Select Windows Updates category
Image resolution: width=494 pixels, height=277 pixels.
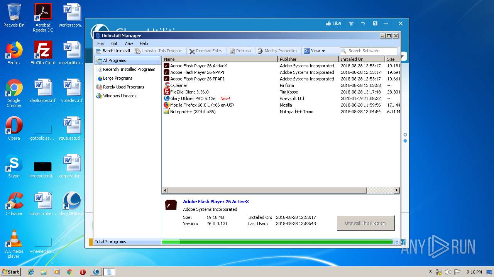point(127,96)
